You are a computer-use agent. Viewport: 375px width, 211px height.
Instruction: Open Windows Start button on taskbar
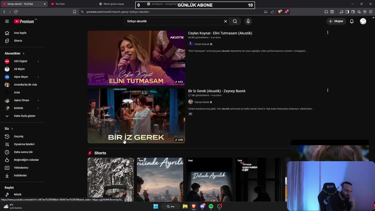click(x=156, y=206)
